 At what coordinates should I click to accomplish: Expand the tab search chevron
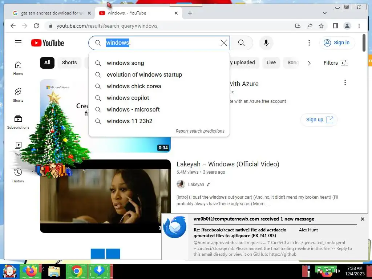325,13
